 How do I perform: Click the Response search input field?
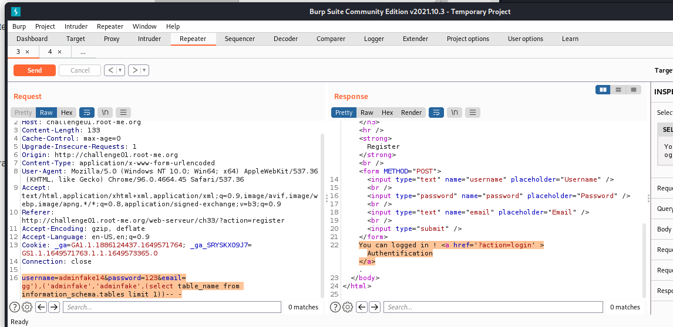[493, 307]
